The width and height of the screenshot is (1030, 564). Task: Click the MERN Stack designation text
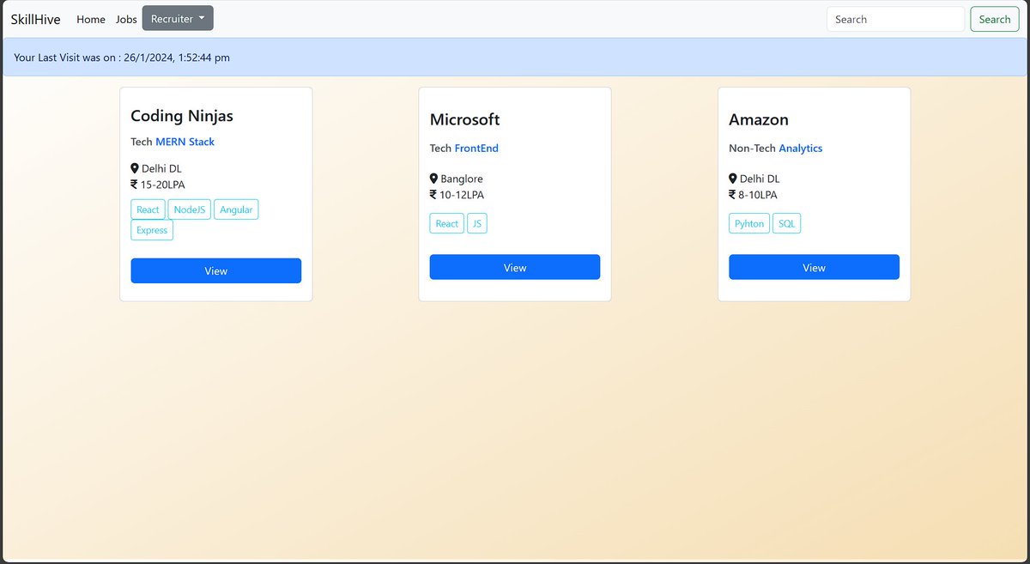pos(185,142)
